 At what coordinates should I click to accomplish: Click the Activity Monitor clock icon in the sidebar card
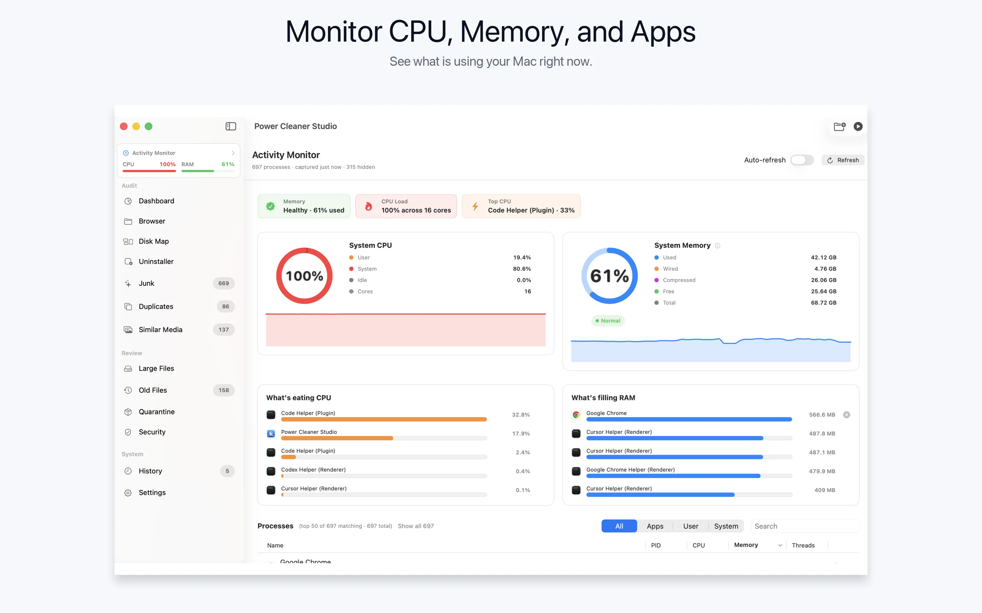point(126,153)
